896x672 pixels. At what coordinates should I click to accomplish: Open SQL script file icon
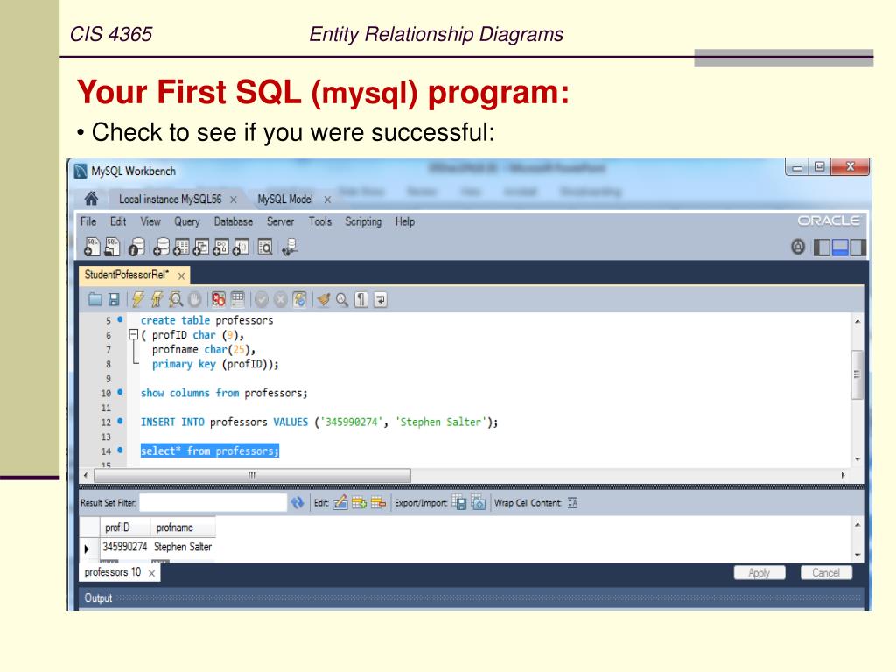click(x=112, y=247)
